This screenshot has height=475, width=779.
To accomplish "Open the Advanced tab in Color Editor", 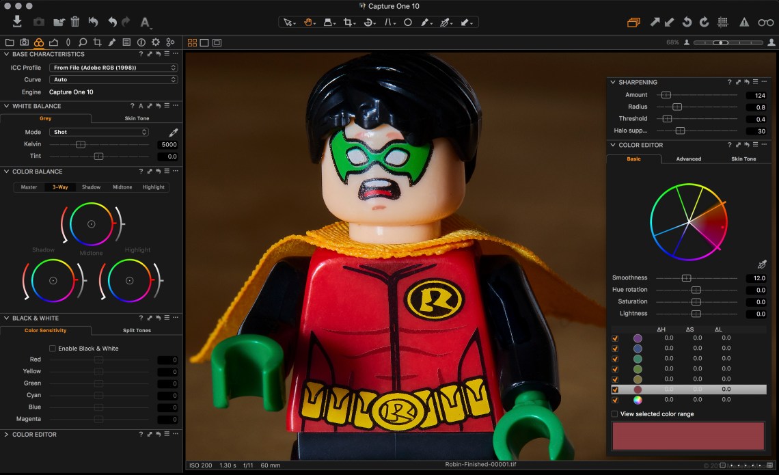I will [x=688, y=159].
